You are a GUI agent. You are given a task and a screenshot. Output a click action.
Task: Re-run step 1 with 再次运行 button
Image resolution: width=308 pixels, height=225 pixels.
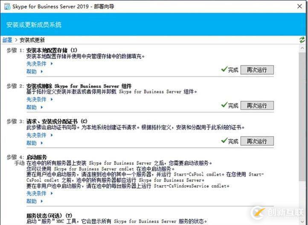pyautogui.click(x=257, y=70)
